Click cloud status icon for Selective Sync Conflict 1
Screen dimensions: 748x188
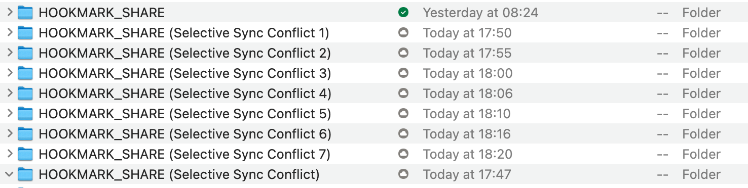[x=403, y=33]
